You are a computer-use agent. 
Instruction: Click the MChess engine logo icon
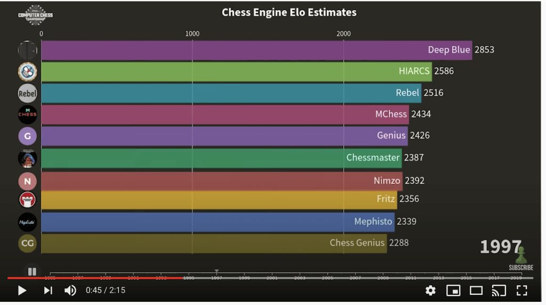click(28, 114)
